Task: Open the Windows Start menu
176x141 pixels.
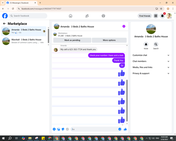Action: tap(3, 138)
